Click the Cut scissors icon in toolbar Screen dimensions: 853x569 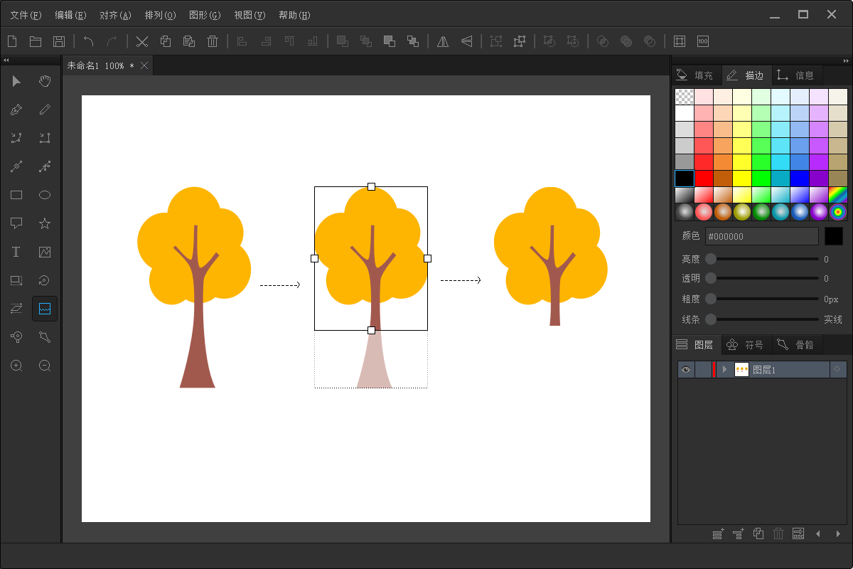pyautogui.click(x=142, y=41)
